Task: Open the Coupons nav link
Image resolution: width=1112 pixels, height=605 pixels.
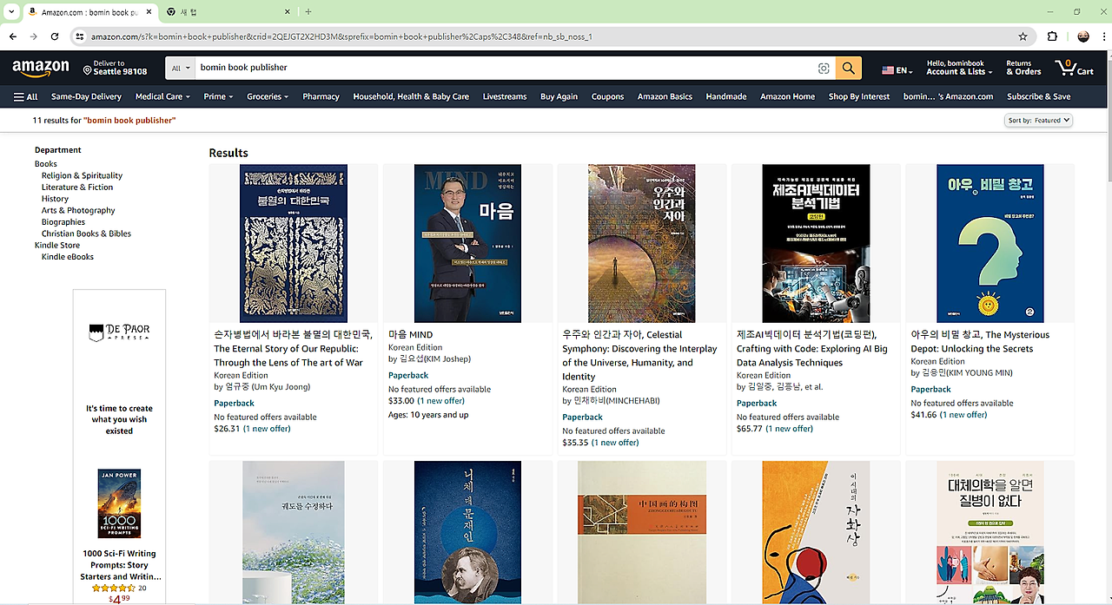Action: [x=607, y=96]
